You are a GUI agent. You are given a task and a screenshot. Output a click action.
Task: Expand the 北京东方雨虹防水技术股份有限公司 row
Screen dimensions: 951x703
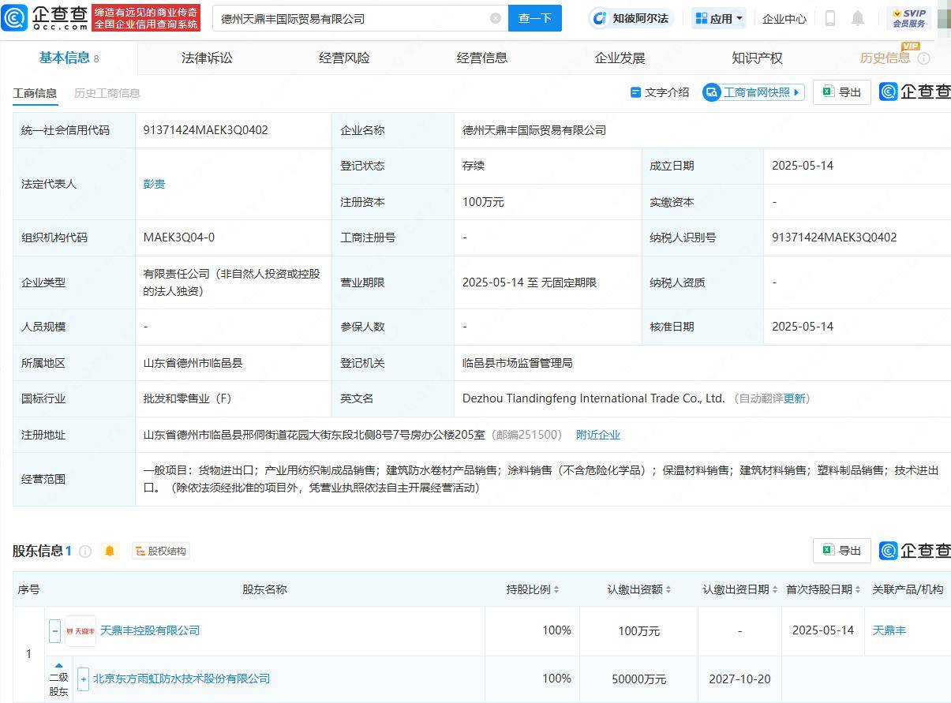click(83, 679)
